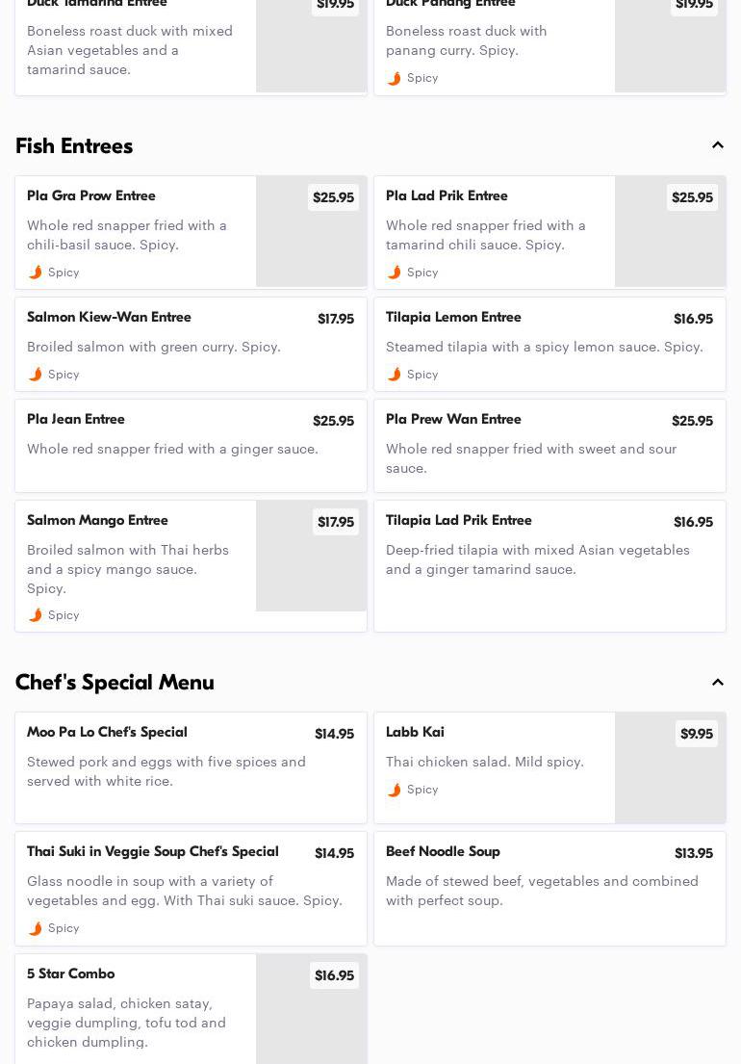Click the chili icon under Duck Panang Entree

(395, 78)
